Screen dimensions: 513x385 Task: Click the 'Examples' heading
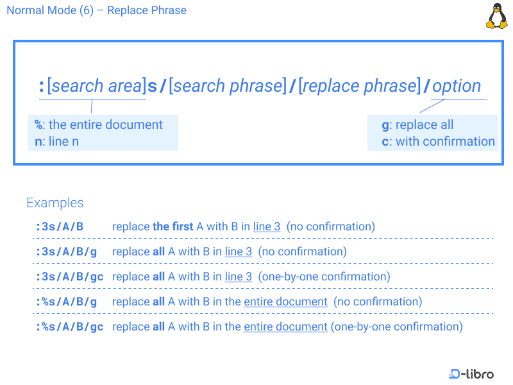tap(55, 203)
